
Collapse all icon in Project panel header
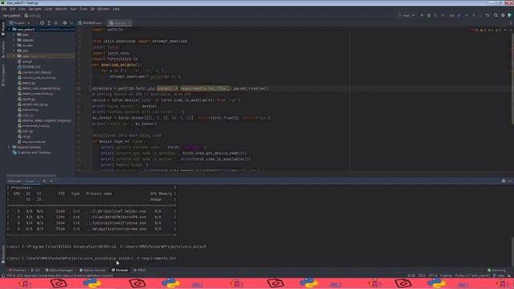[56, 23]
